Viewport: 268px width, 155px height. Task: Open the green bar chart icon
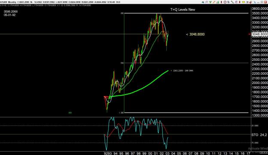coord(218,2)
